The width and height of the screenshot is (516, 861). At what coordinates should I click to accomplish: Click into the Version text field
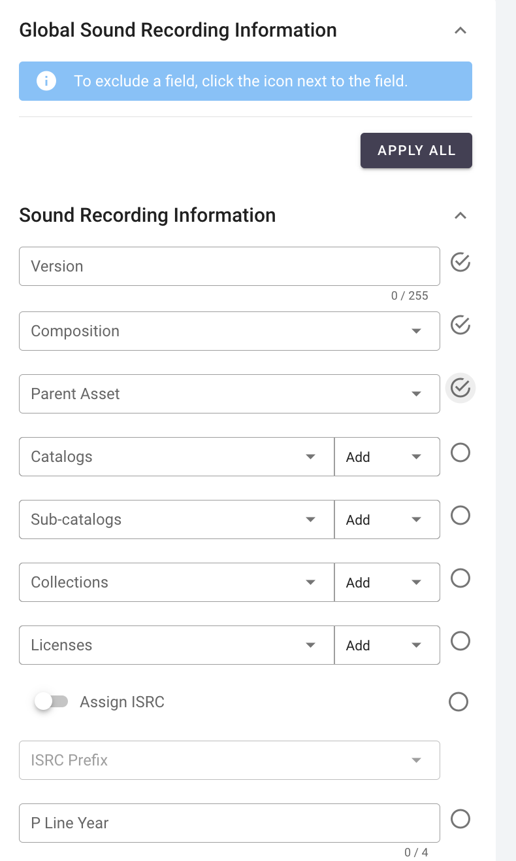tap(229, 266)
